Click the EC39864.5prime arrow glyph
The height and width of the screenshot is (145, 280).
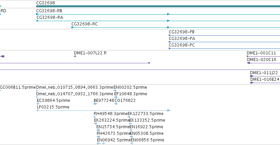pos(38,104)
